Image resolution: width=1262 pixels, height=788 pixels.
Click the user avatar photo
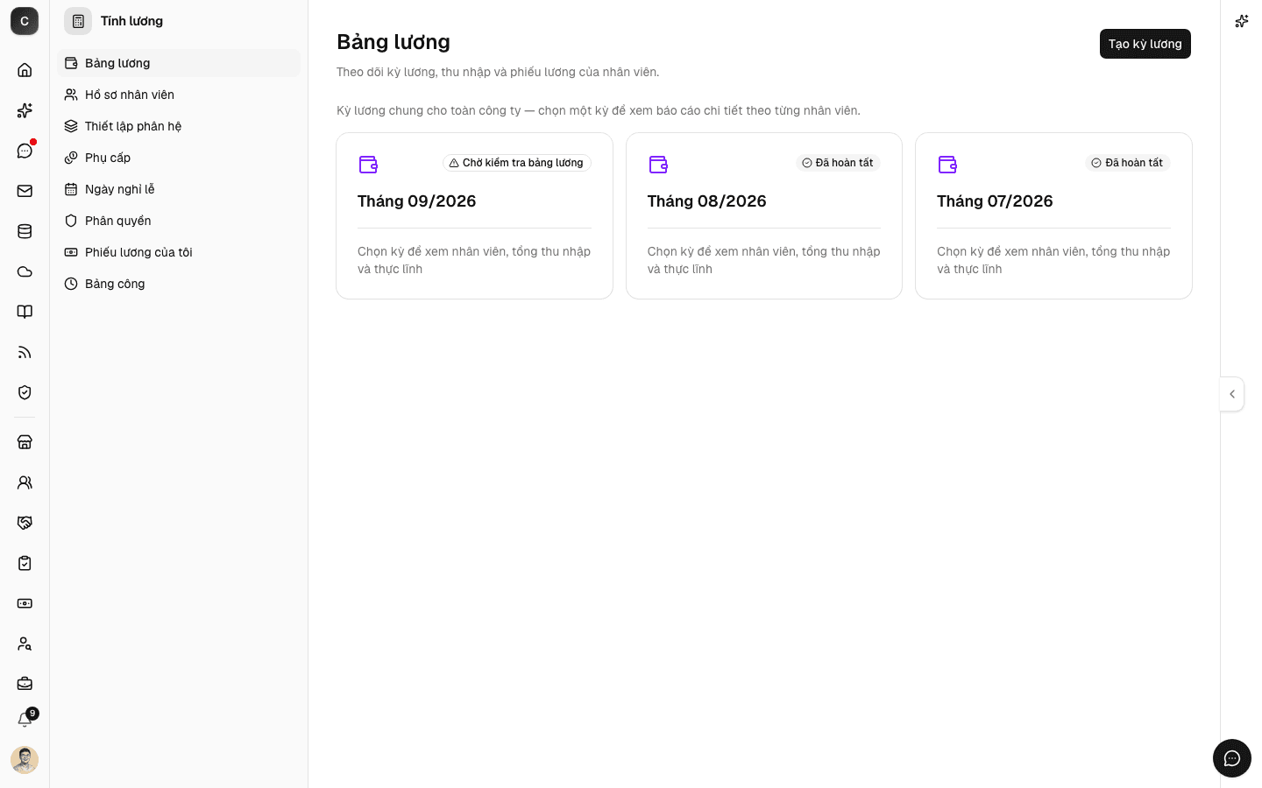pos(25,760)
